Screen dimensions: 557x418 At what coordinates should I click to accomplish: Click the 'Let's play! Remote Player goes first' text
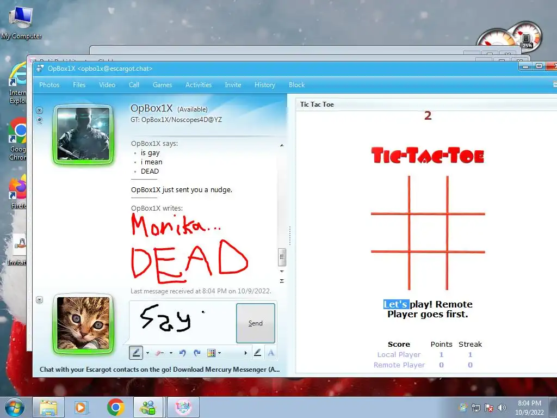[428, 309]
